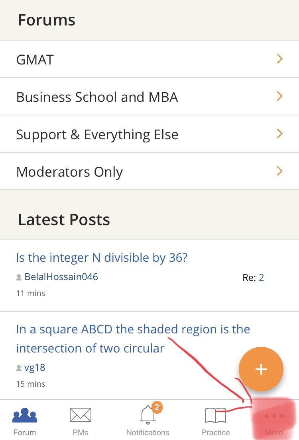Viewport: 299px width, 440px height.
Task: Expand the Business School and MBA chevron
Action: click(279, 96)
